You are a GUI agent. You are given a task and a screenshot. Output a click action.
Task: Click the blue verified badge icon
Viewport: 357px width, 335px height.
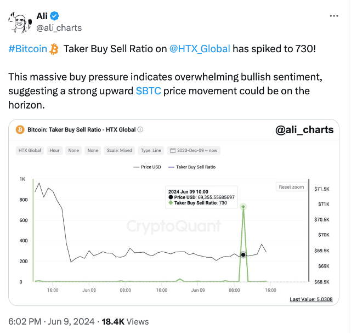(x=54, y=16)
